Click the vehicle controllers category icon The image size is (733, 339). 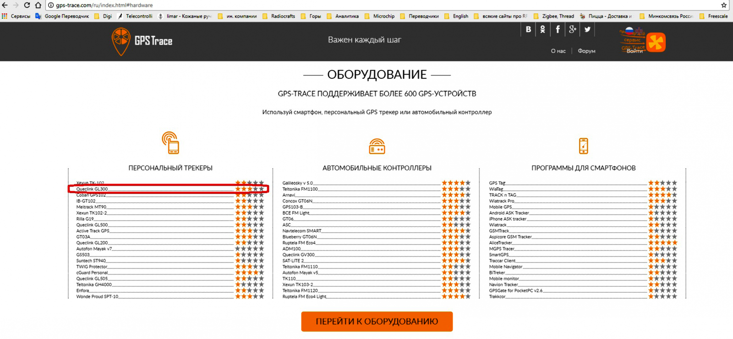[x=377, y=146]
